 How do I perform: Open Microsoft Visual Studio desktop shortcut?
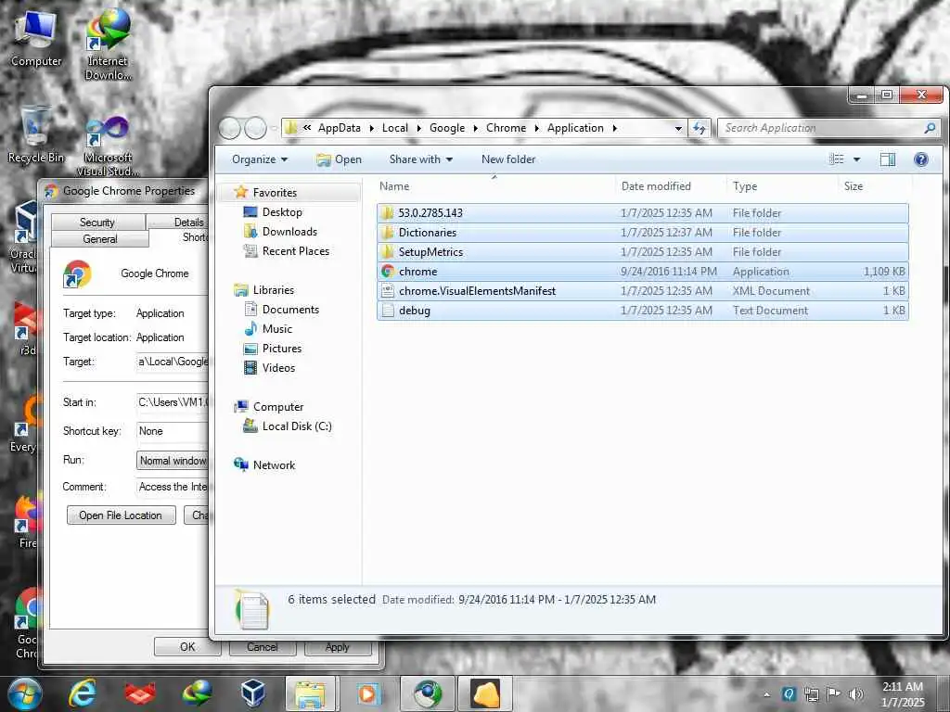[108, 146]
